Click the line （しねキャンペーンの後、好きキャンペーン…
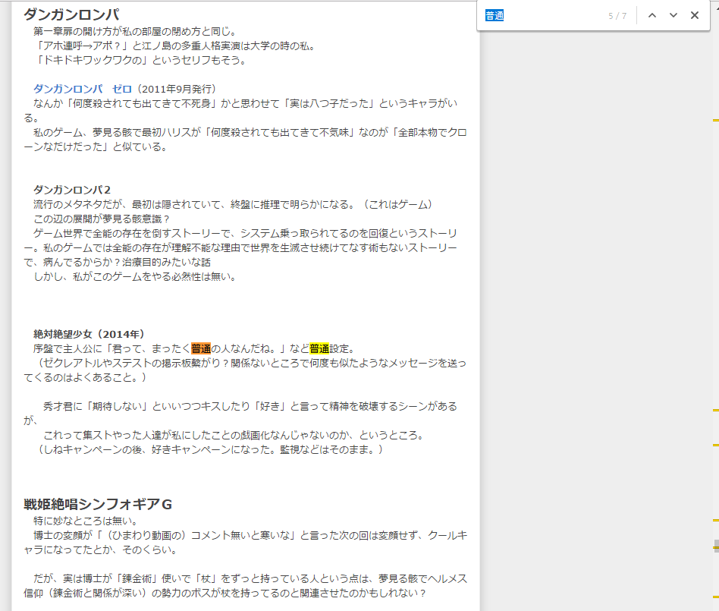This screenshot has height=611, width=719. [x=209, y=450]
